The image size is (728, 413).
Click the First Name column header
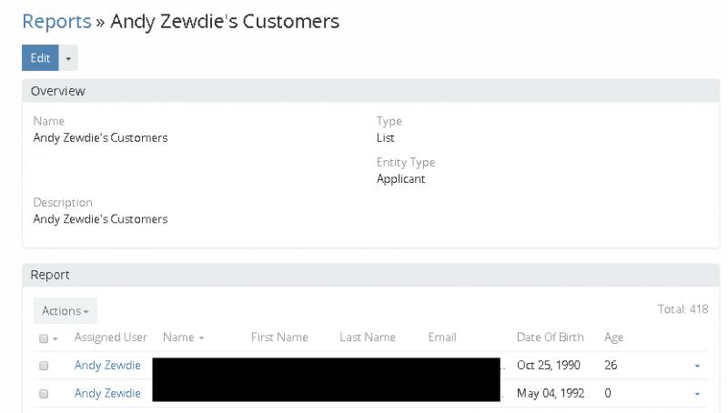click(279, 338)
